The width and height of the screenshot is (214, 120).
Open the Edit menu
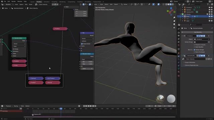click(9, 1)
